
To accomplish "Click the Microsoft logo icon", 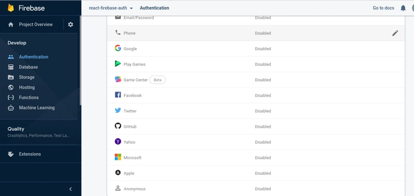I will pos(118,157).
